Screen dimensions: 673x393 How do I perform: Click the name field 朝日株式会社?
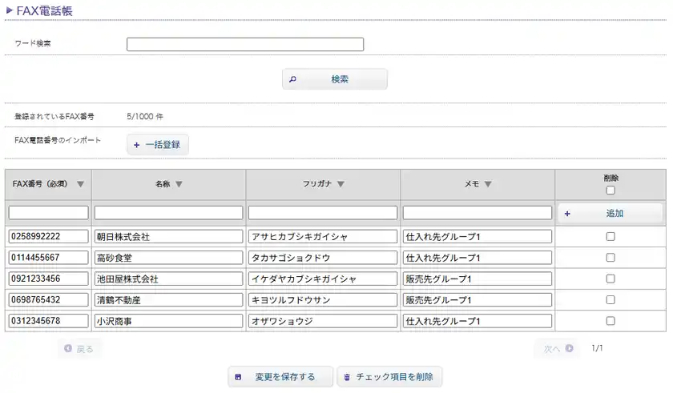pos(169,237)
